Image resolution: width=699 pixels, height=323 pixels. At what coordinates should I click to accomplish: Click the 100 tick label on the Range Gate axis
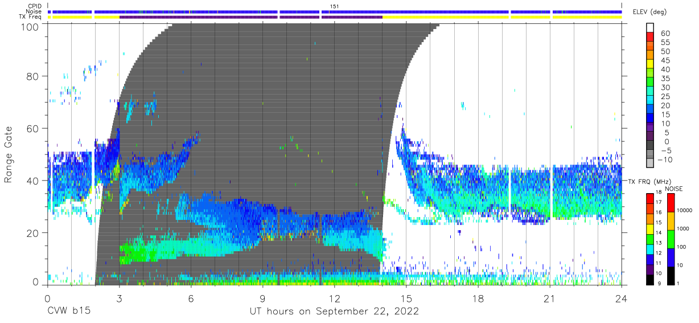31,27
